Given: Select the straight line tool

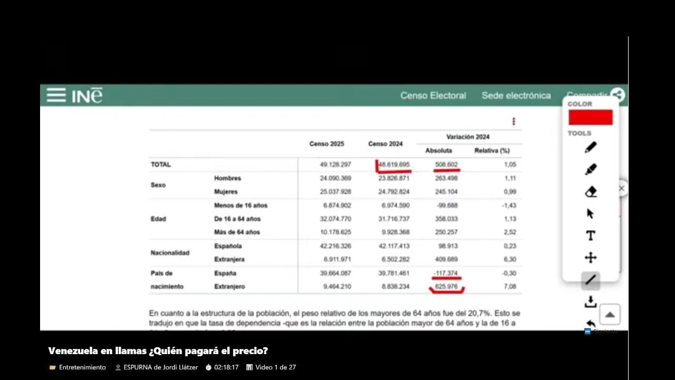Looking at the screenshot, I should tap(591, 280).
